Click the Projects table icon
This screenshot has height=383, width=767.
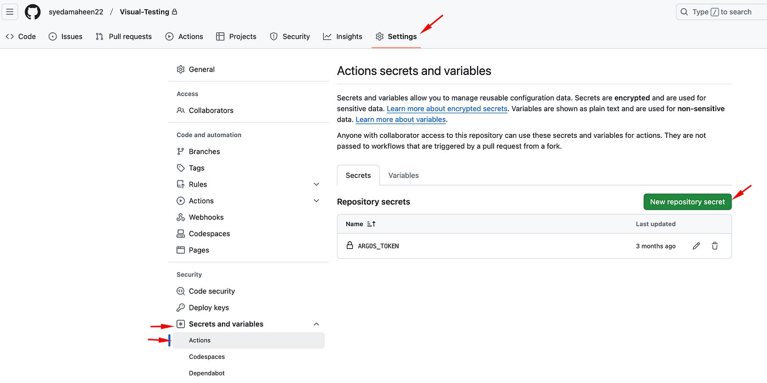[x=220, y=37]
